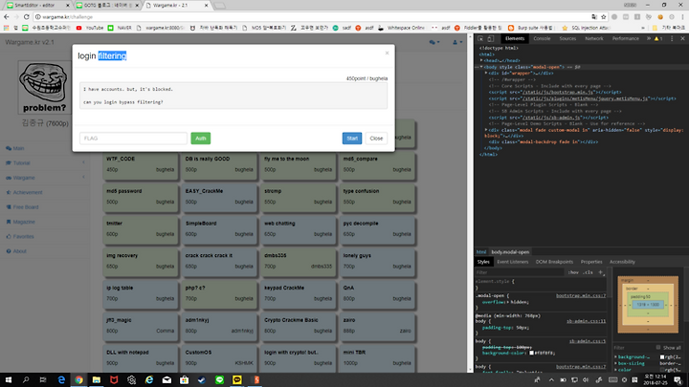Open Microsoft Store from taskbar
Screen dimensions: 689x387
point(184,380)
